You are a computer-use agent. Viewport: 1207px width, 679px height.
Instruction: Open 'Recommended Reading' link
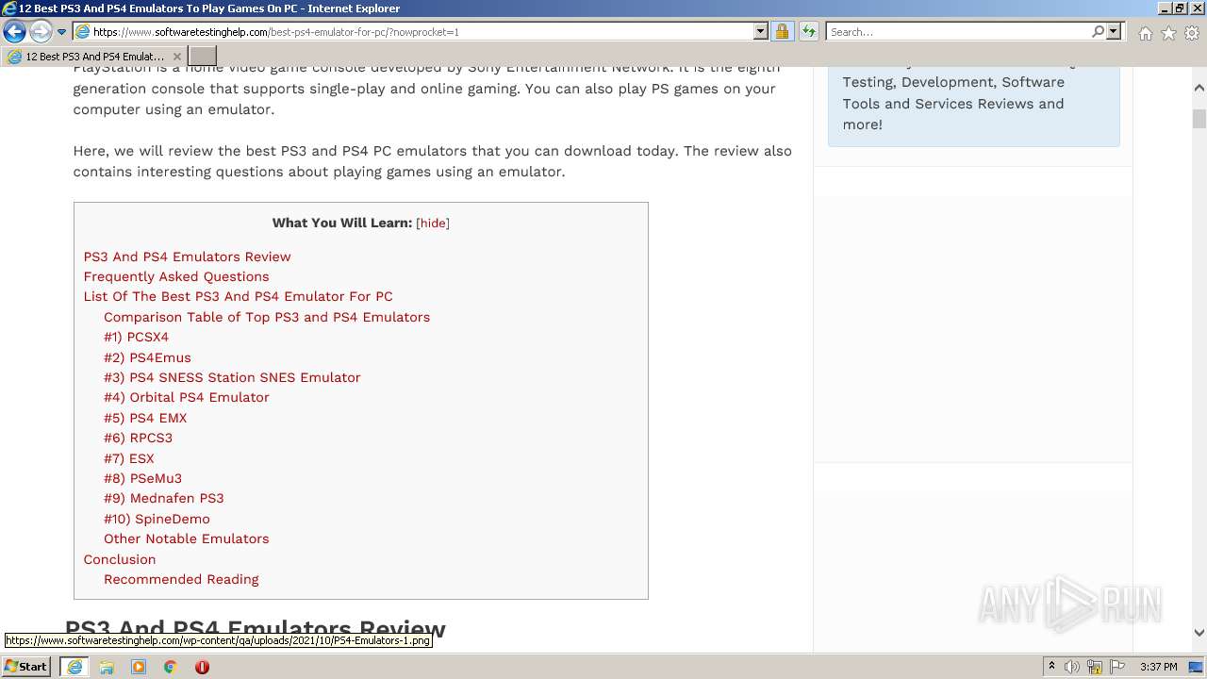coord(181,579)
